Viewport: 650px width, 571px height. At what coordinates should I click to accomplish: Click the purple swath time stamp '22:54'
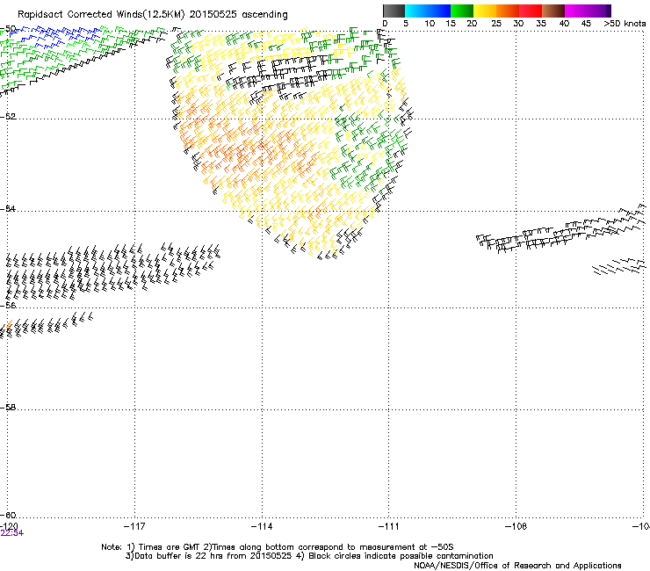coord(12,533)
